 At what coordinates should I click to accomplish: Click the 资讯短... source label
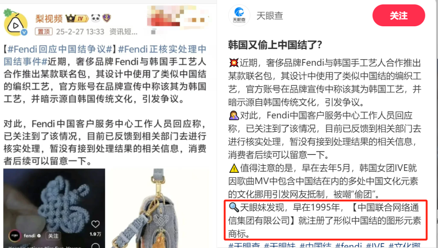click(x=123, y=32)
